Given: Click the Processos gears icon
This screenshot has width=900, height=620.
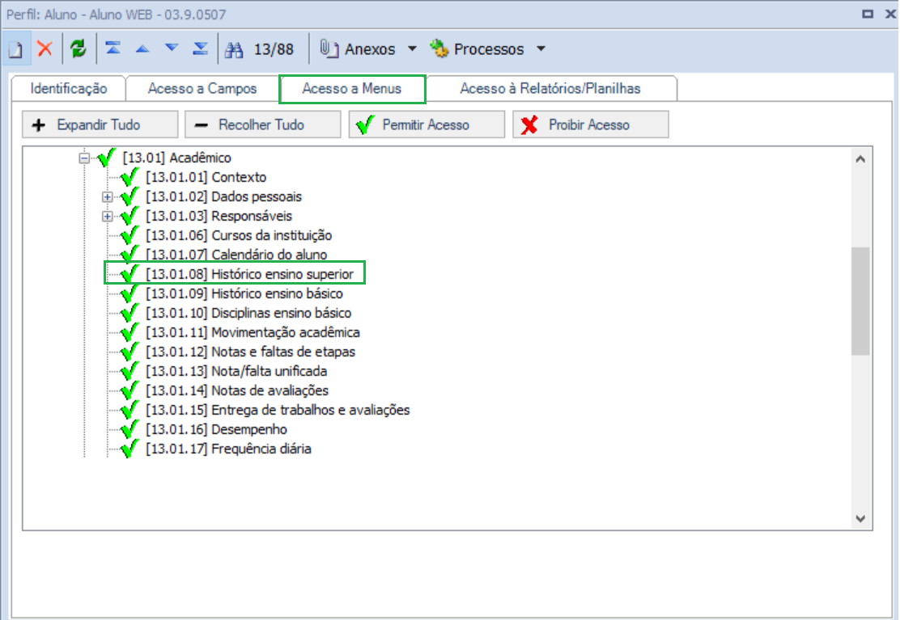Looking at the screenshot, I should point(439,49).
